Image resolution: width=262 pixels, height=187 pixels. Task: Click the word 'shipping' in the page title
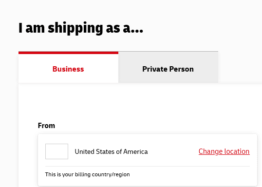coord(75,28)
